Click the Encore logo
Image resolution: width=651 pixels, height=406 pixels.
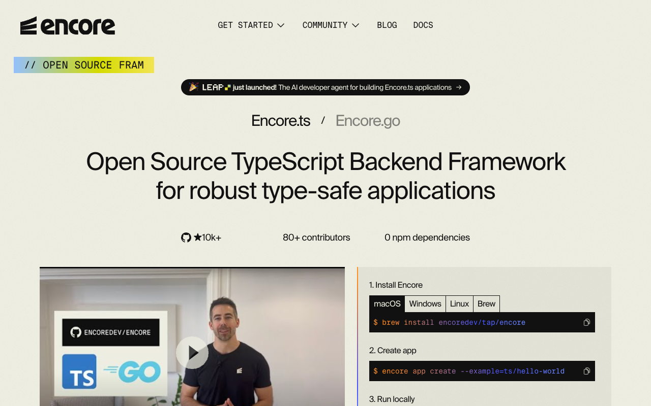point(68,25)
